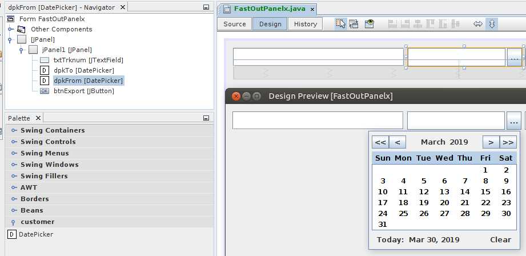Click the left text field in design canvas
This screenshot has width=526, height=256.
[x=318, y=57]
